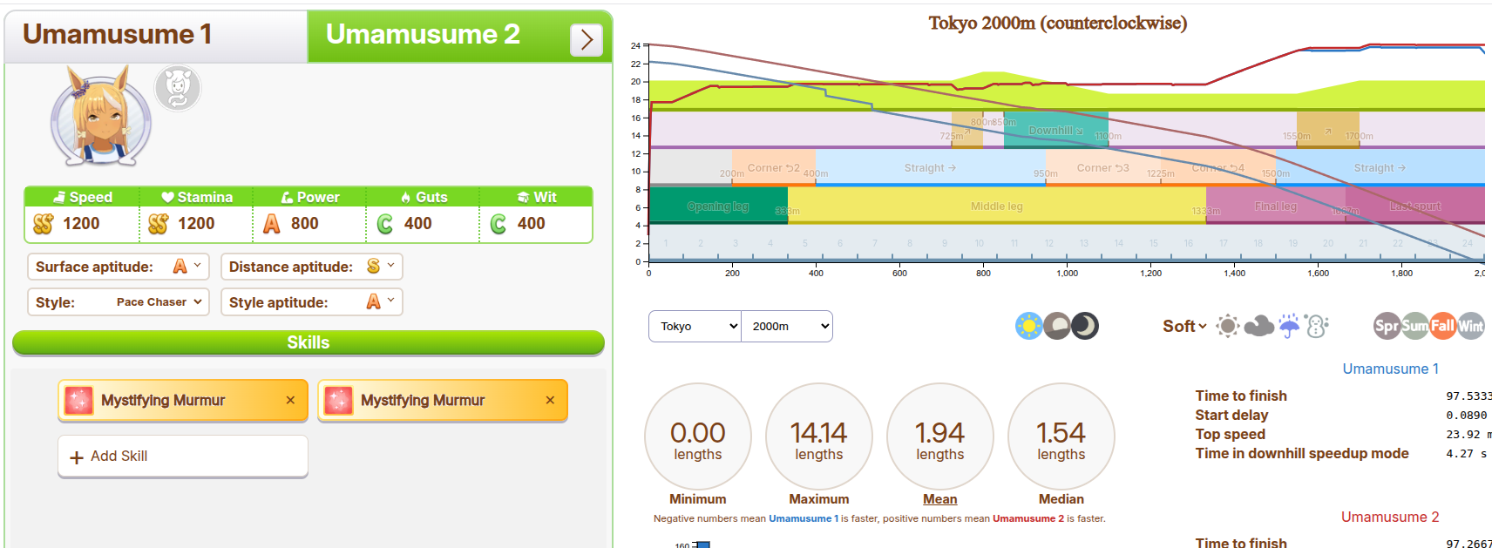Remove the second Mystifying Murmur skill
This screenshot has height=548, width=1492.
click(550, 400)
